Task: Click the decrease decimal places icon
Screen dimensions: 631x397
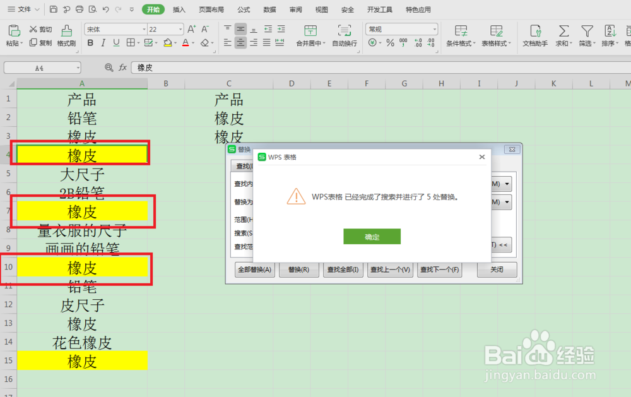Action: [431, 42]
